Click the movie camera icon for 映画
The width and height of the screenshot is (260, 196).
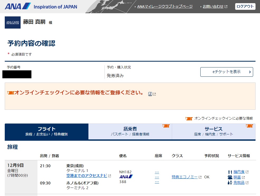pos(230,177)
